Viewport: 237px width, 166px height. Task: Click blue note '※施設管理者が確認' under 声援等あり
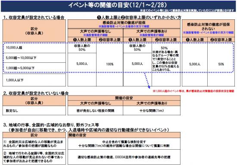152,35
